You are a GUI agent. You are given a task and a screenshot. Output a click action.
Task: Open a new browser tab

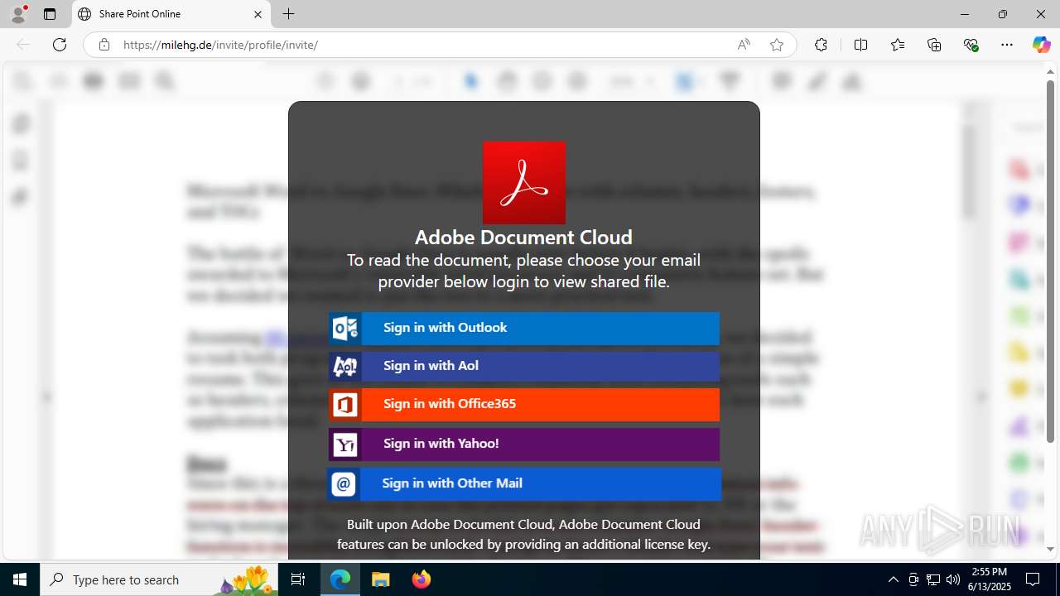(x=288, y=14)
